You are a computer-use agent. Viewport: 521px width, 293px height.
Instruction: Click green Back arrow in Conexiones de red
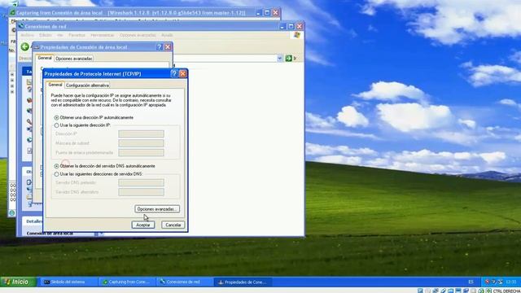pyautogui.click(x=25, y=47)
